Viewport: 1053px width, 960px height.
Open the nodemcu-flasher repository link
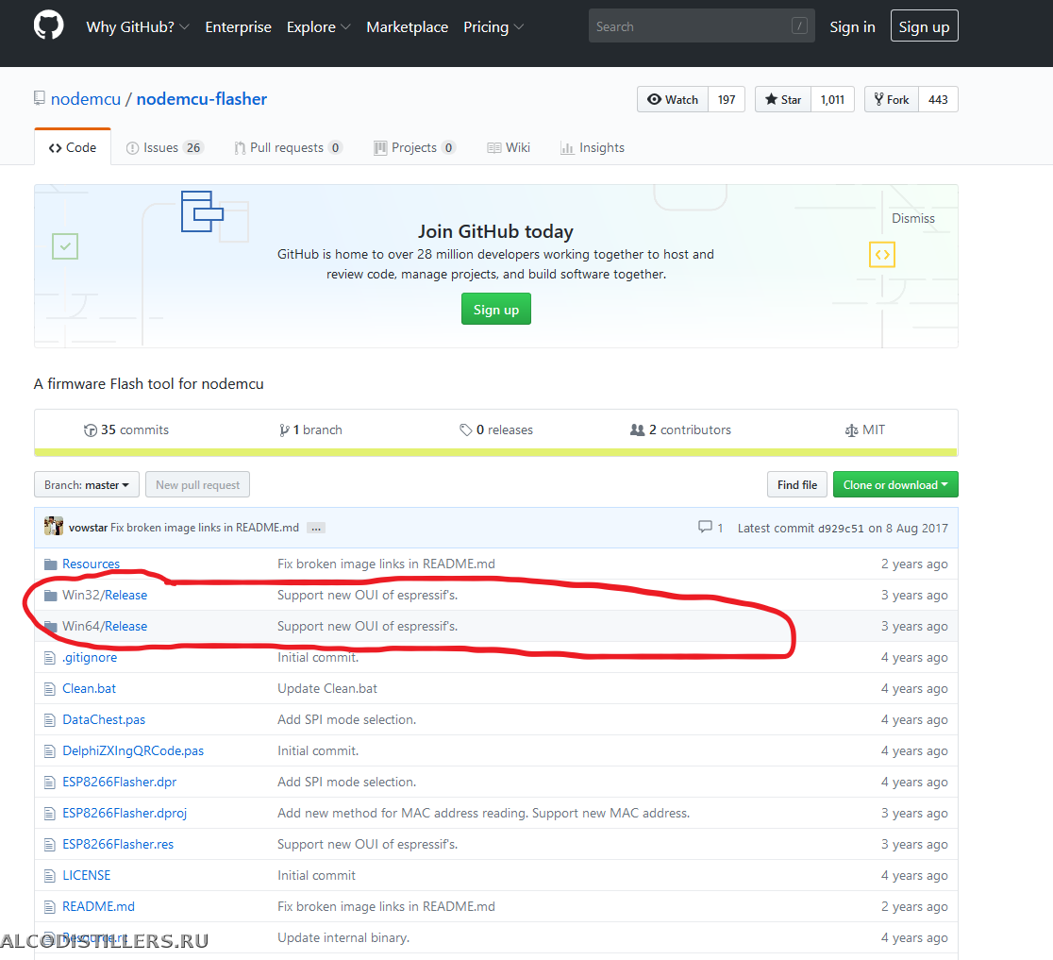[202, 99]
